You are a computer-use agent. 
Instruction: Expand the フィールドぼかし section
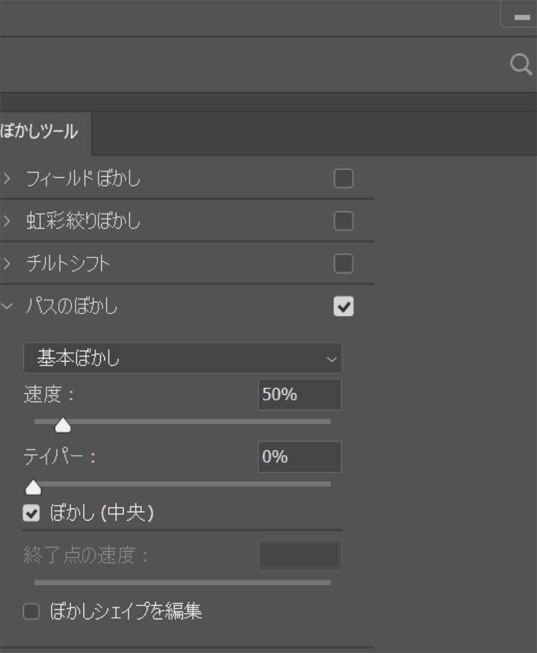tap(7, 178)
